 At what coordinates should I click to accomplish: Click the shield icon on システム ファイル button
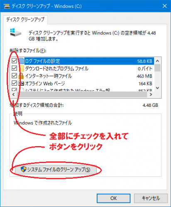point(23,169)
